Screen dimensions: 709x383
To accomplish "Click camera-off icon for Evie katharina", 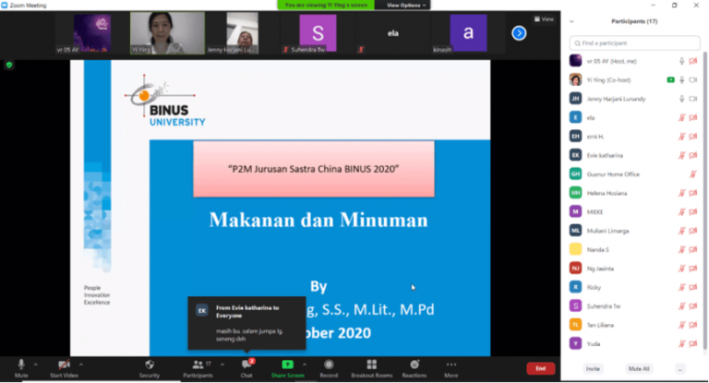I will [693, 155].
